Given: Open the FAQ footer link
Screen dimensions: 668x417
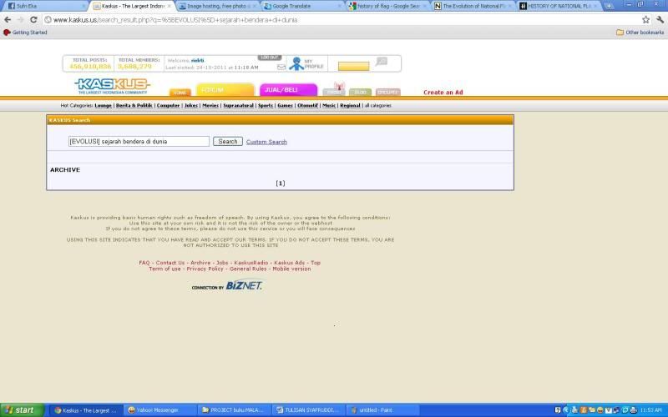Looking at the screenshot, I should click(x=144, y=263).
